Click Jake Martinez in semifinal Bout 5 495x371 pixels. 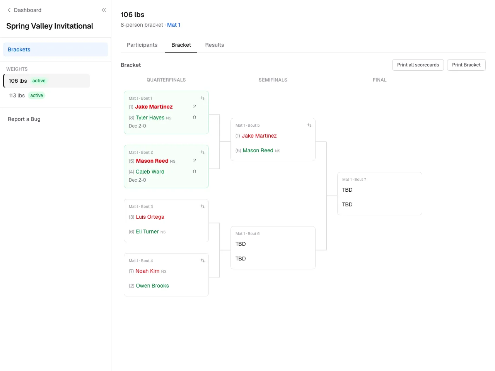(259, 136)
